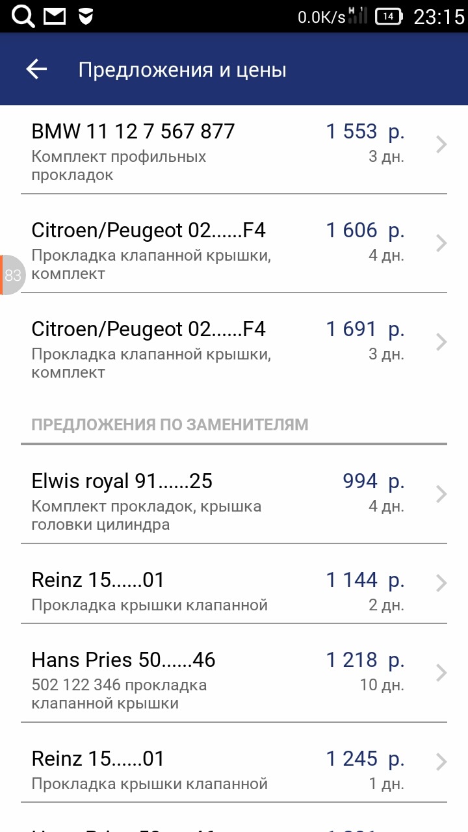Tap Предложения по заменителям section header
This screenshot has height=832, width=468.
point(170,424)
